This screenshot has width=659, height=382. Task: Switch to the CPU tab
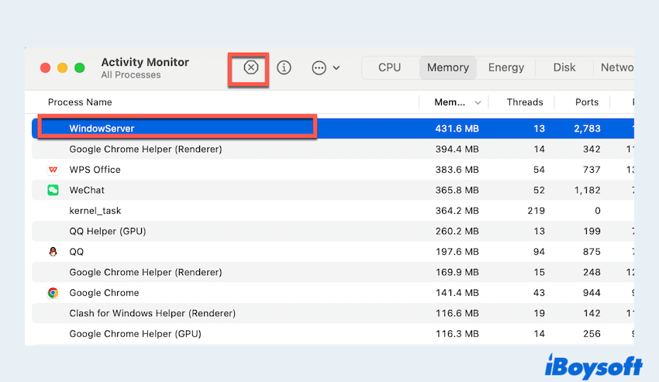(x=389, y=67)
